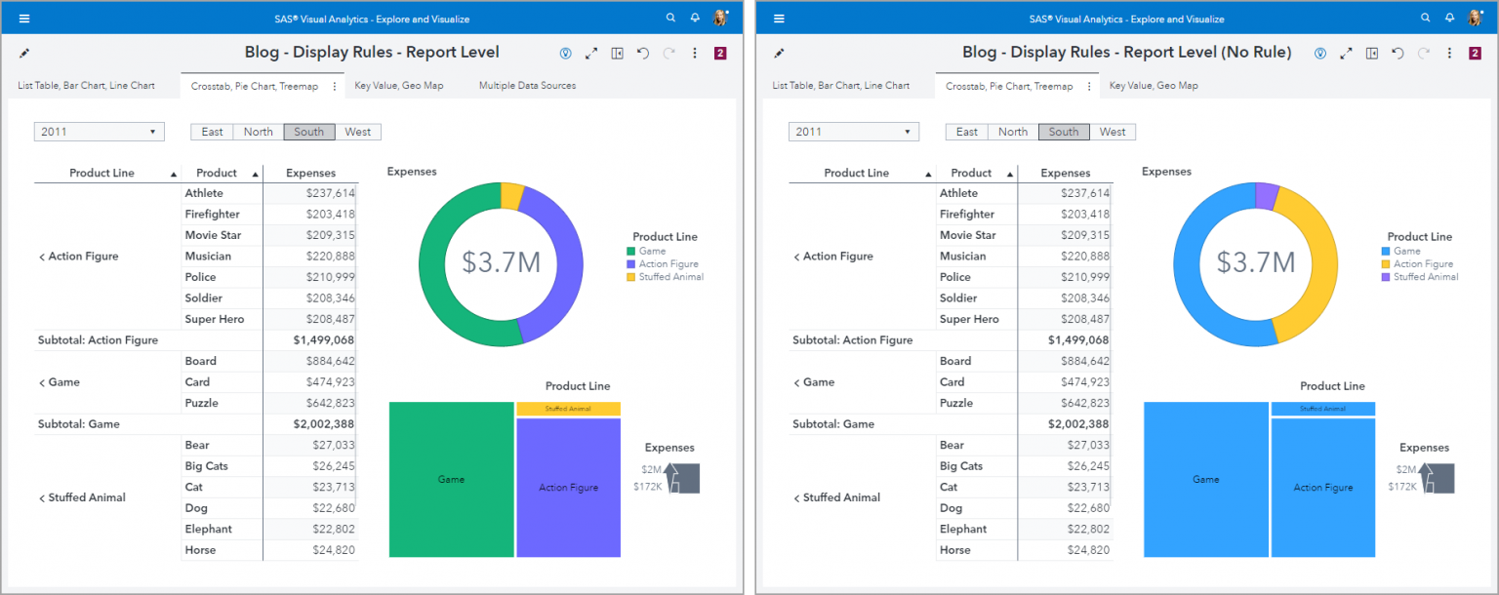Expand report to full screen in left window

click(x=591, y=53)
